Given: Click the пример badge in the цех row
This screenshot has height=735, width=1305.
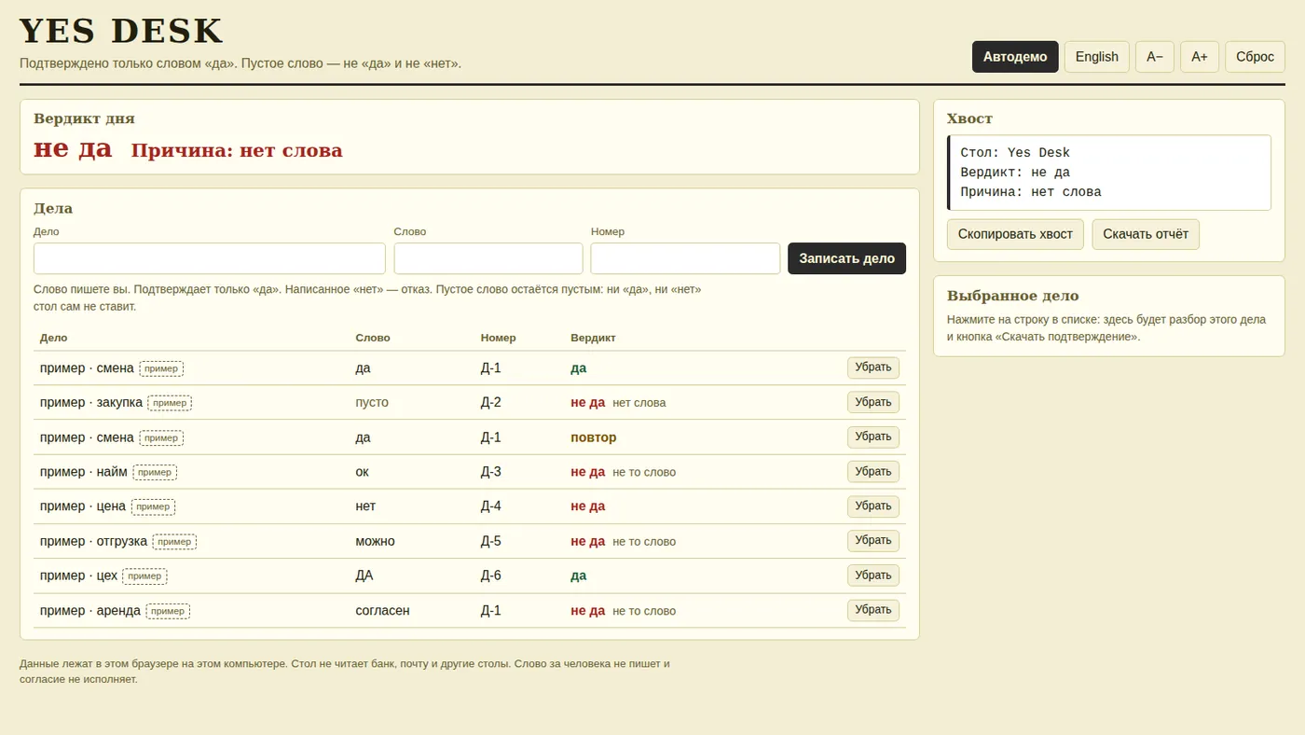Looking at the screenshot, I should pyautogui.click(x=144, y=576).
